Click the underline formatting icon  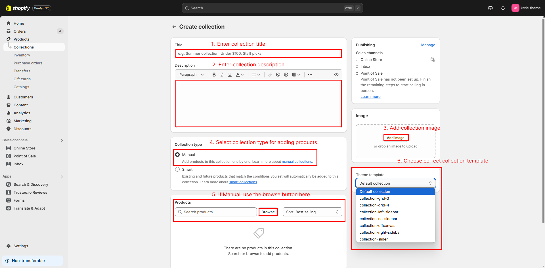coord(230,75)
